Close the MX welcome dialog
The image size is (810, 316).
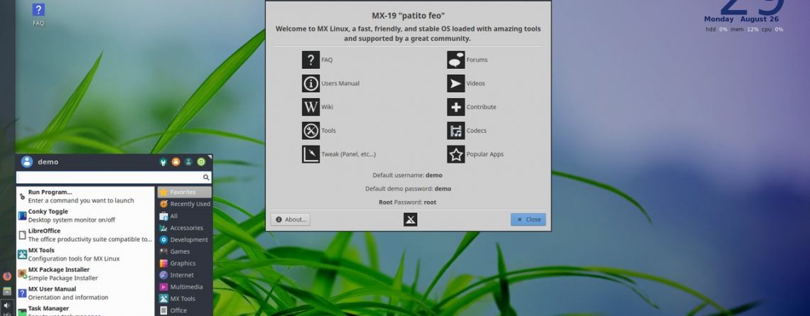(x=528, y=219)
